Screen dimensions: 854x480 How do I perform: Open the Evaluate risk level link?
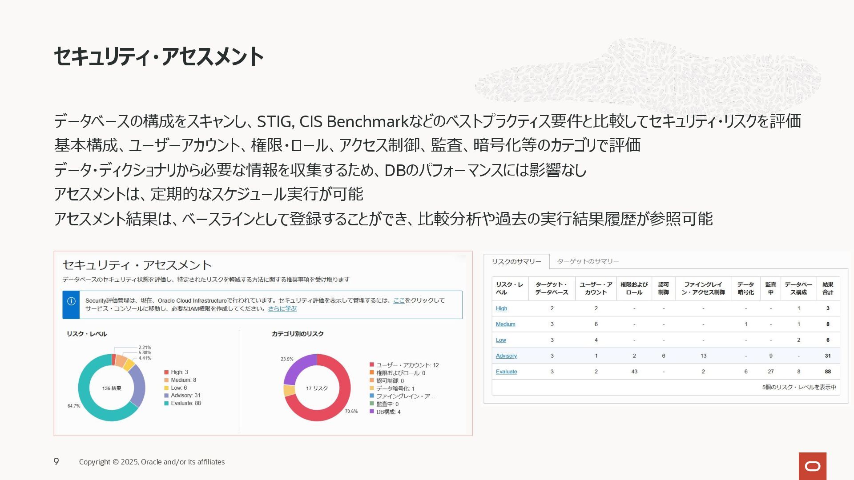click(x=506, y=372)
